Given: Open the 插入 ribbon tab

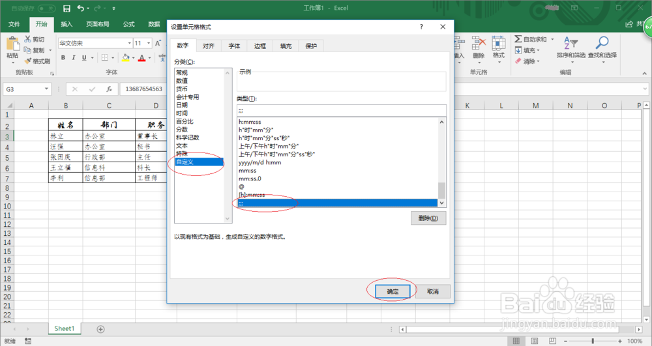Looking at the screenshot, I should coord(67,24).
